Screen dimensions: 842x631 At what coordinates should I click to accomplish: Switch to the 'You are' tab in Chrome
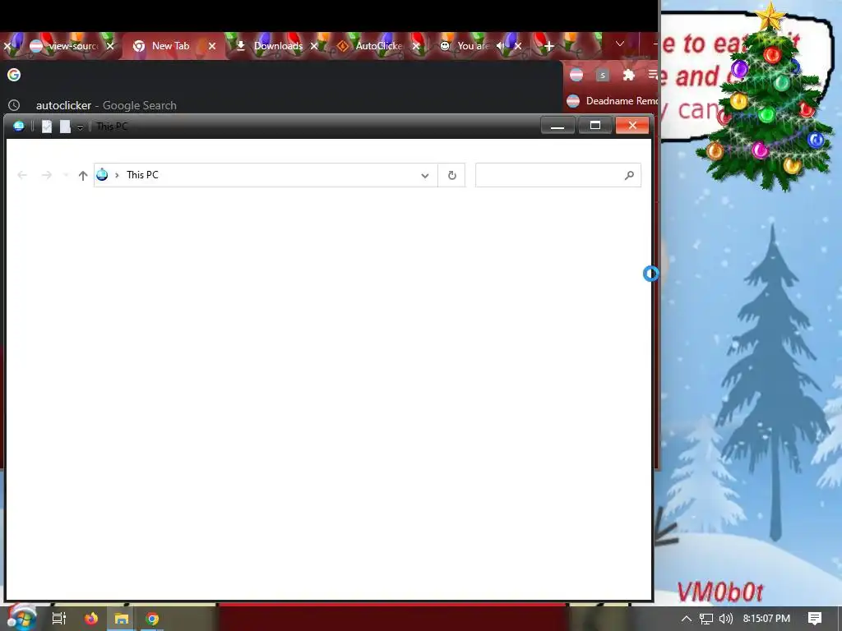473,46
